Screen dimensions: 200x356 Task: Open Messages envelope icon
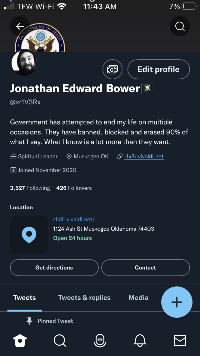180,340
